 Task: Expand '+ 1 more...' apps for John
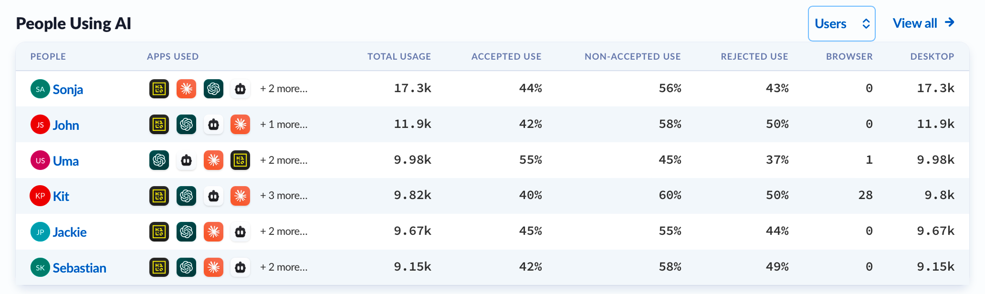283,125
